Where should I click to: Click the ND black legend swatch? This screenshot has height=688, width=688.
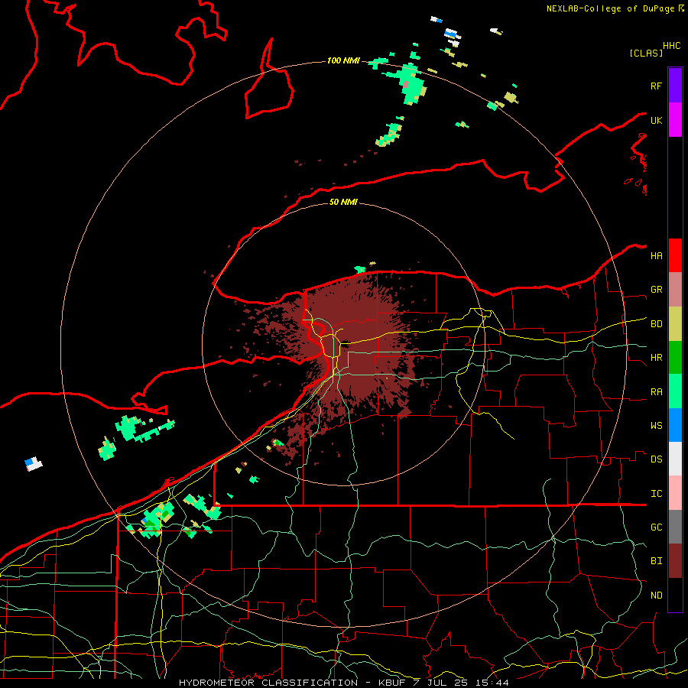(675, 595)
